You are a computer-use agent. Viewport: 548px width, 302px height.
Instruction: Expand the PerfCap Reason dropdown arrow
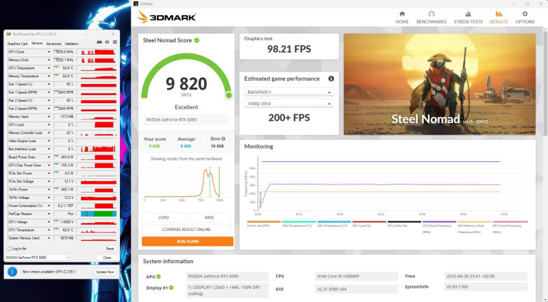click(49, 214)
